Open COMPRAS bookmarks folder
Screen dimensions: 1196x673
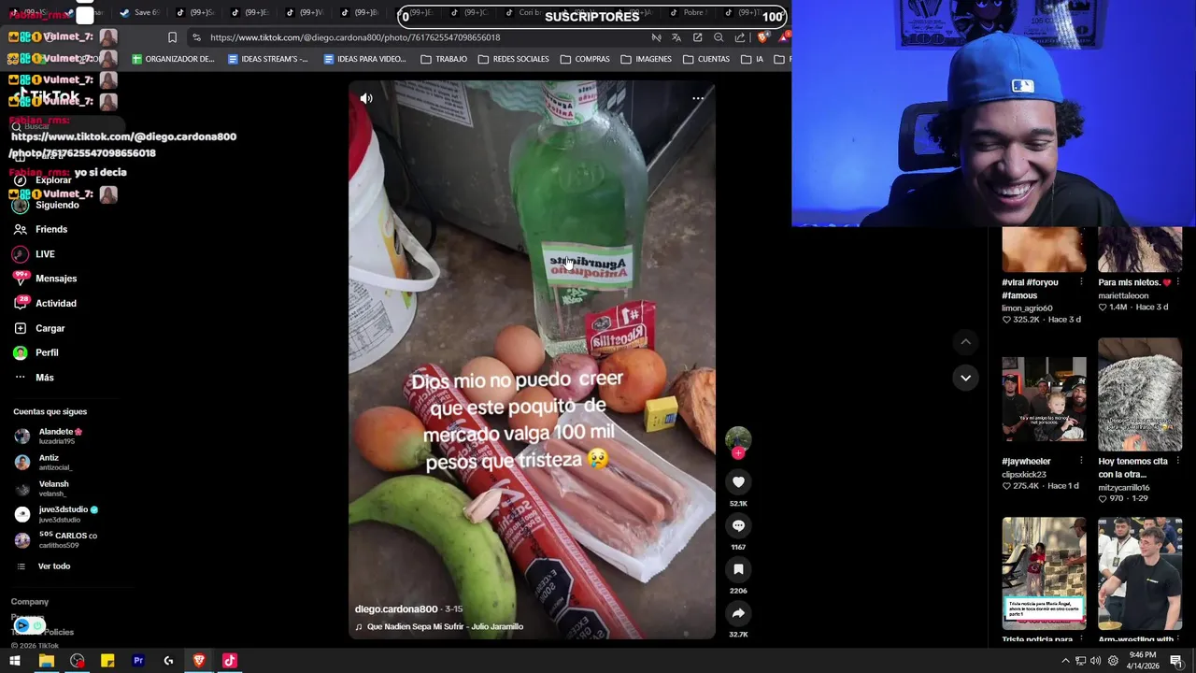(x=585, y=59)
